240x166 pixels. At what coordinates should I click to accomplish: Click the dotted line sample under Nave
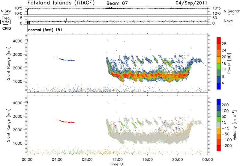point(229,24)
